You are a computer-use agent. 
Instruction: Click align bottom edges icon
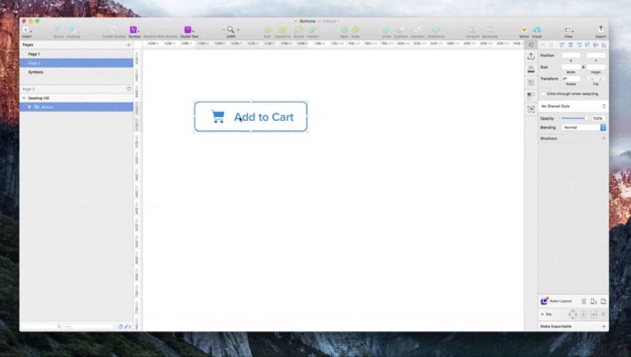point(604,45)
